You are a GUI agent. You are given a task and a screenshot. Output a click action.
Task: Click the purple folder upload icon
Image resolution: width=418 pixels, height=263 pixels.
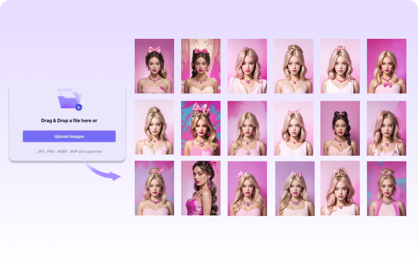(69, 99)
